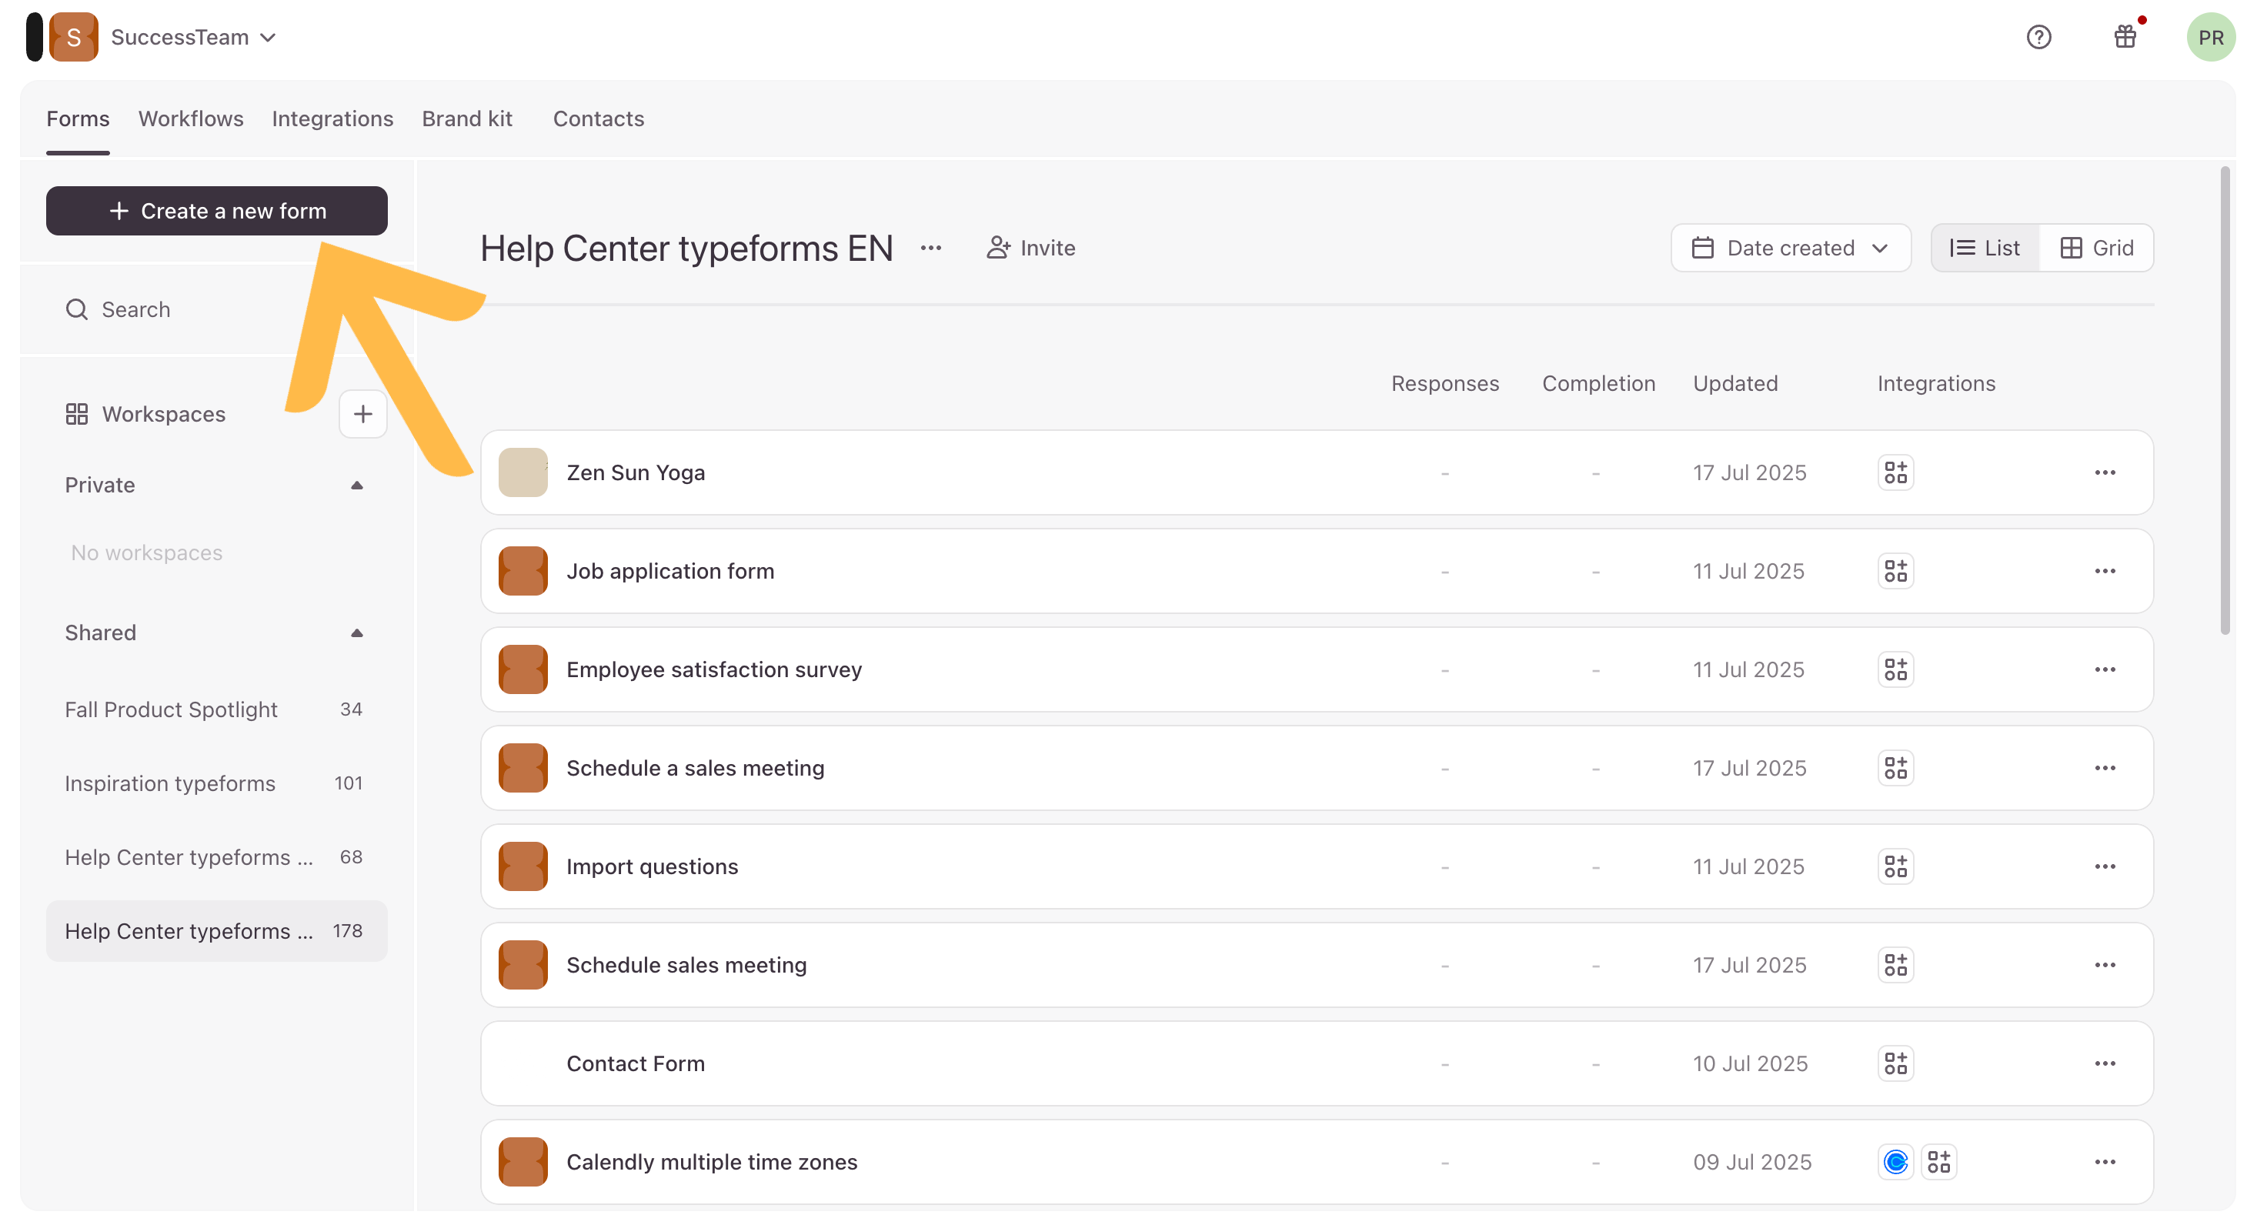Open the help question mark icon

2038,38
